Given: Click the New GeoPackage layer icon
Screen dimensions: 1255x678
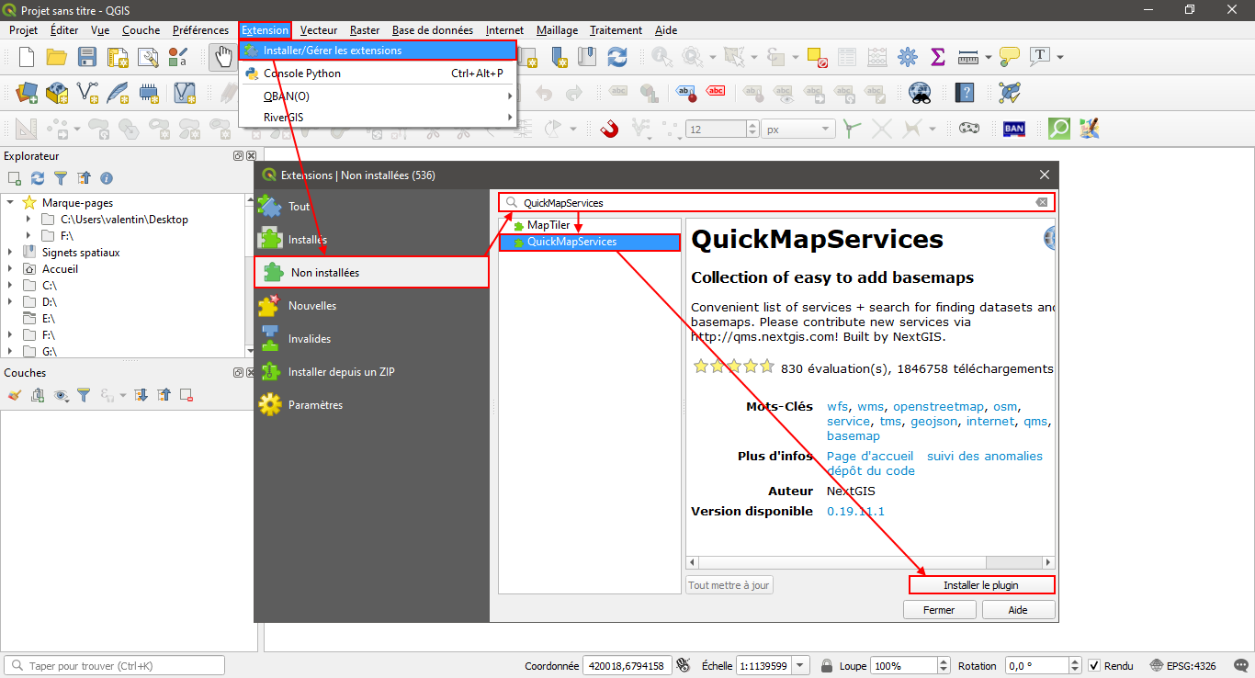Looking at the screenshot, I should click(x=57, y=93).
